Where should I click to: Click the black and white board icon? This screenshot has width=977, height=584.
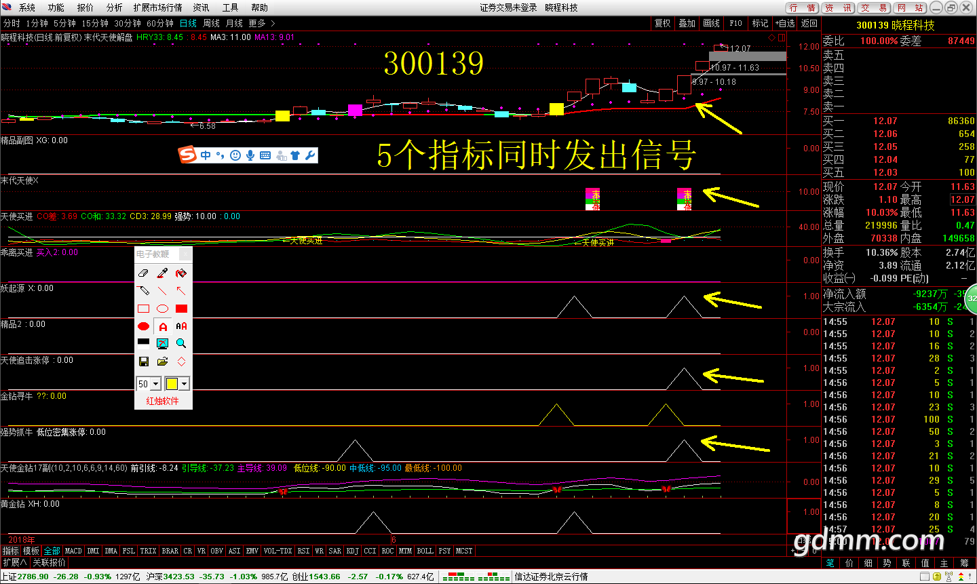[x=143, y=343]
